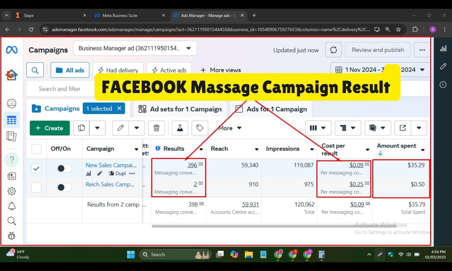This screenshot has width=452, height=271.
Task: Click the Meta logo in the sidebar
Action: pyautogui.click(x=12, y=50)
